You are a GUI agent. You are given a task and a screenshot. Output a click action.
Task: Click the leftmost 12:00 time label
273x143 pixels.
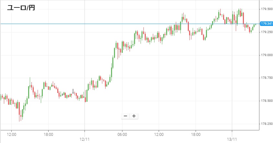pos(12,134)
